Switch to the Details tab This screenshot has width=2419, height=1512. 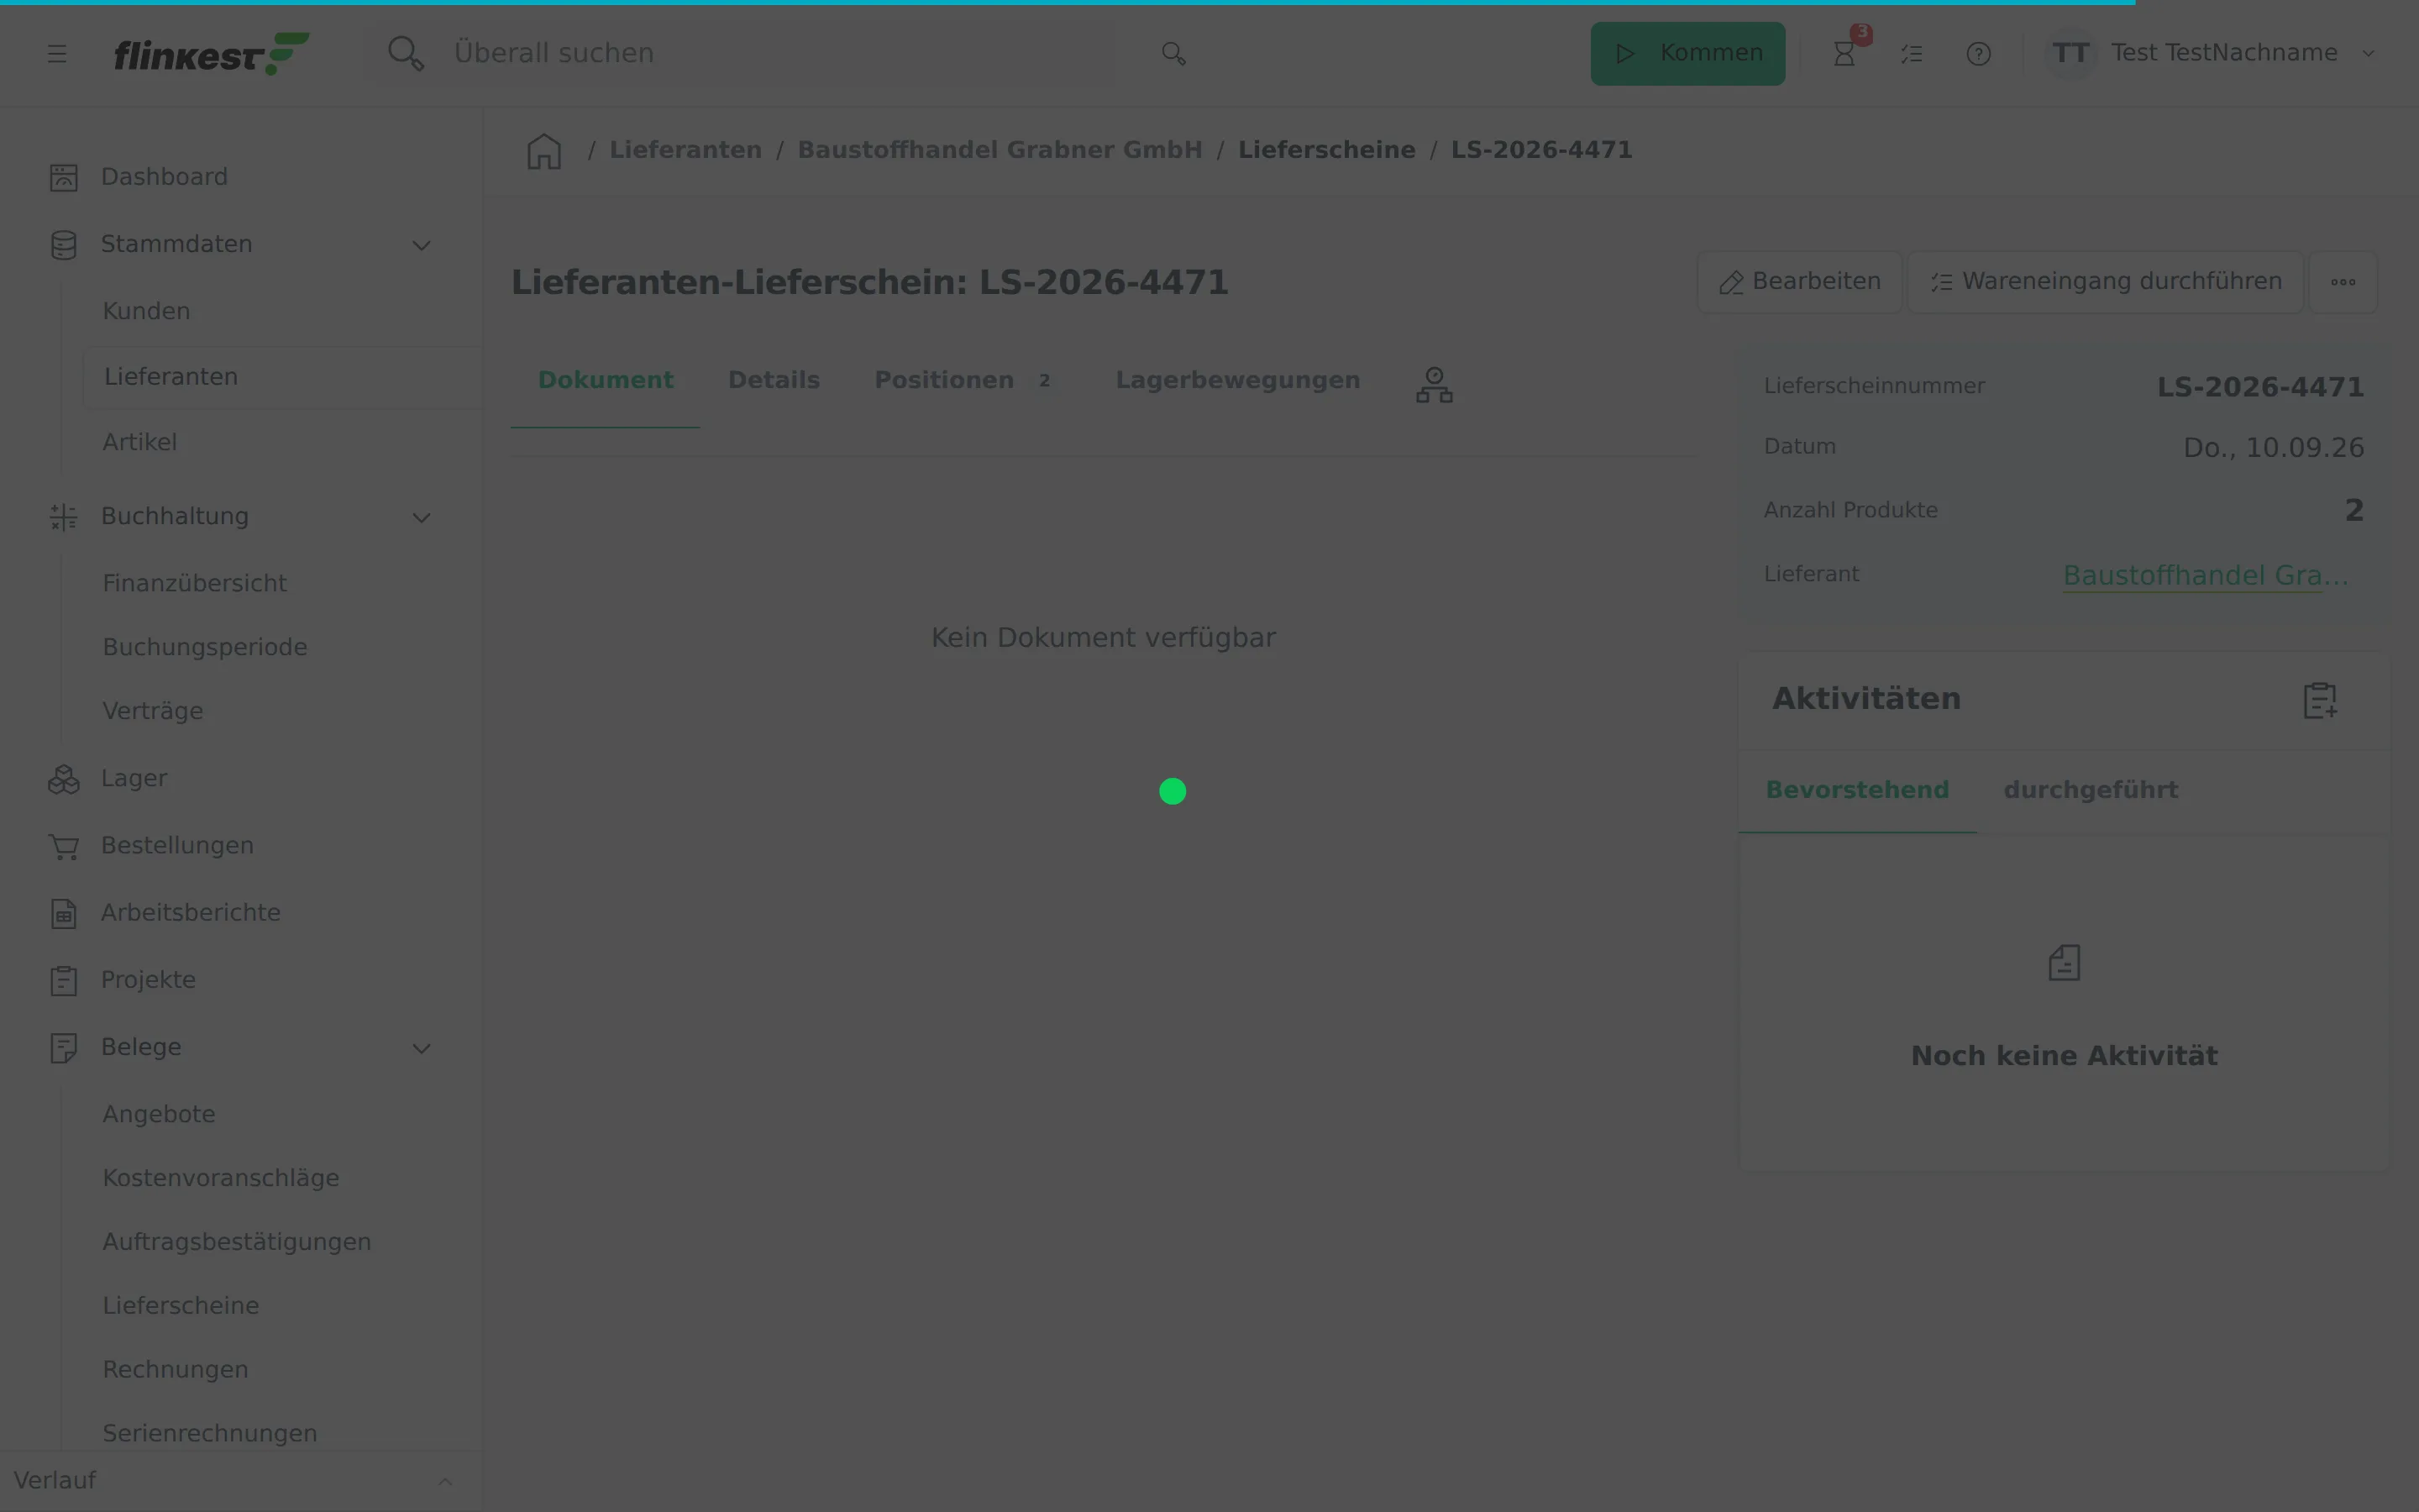pyautogui.click(x=774, y=381)
